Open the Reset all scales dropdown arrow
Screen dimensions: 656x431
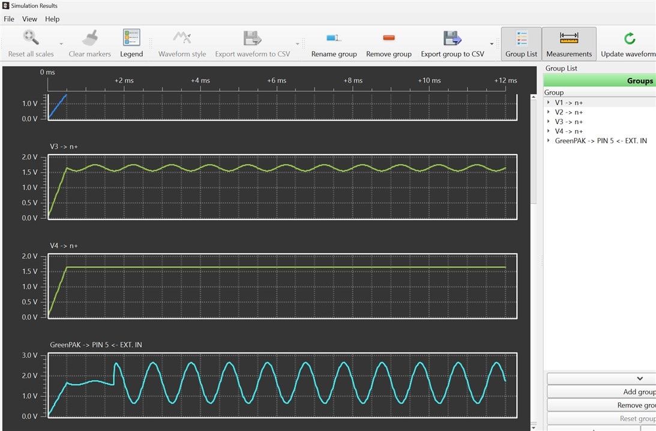click(x=61, y=44)
